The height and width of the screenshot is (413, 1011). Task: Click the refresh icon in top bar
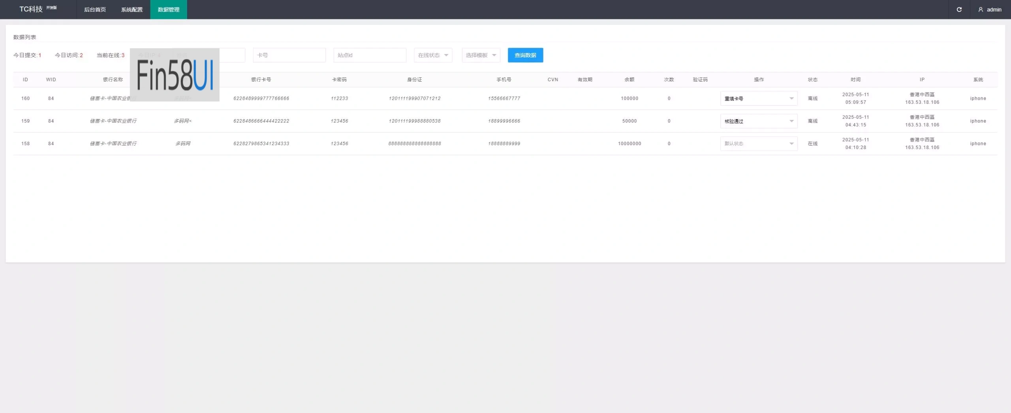coord(959,9)
